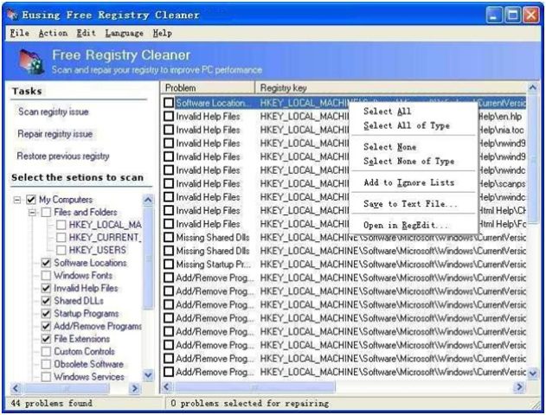Click sections tree scroll right arrow
This screenshot has width=546, height=415.
click(x=134, y=388)
